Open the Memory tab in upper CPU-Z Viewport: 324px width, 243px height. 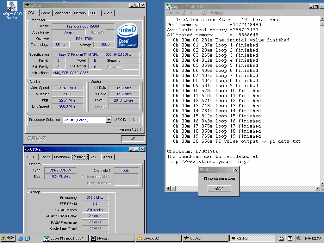[80, 13]
